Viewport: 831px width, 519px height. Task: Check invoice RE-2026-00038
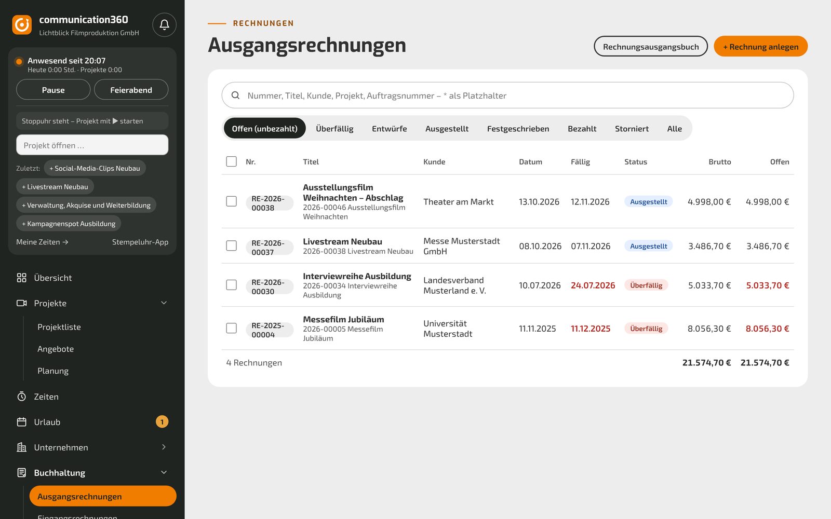tap(232, 201)
